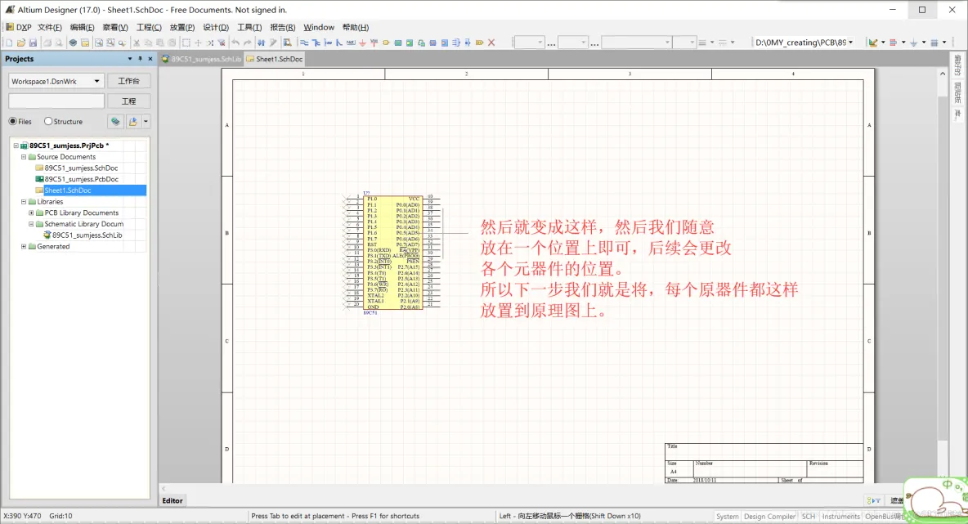
Task: Click the Clear Filter icon
Action: pos(222,43)
